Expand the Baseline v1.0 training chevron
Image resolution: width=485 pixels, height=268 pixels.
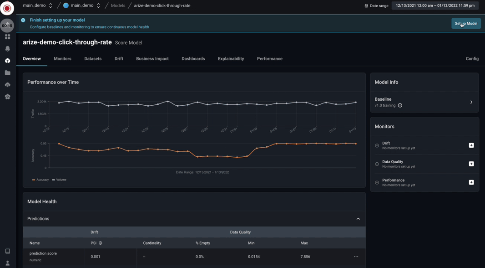coord(471,102)
